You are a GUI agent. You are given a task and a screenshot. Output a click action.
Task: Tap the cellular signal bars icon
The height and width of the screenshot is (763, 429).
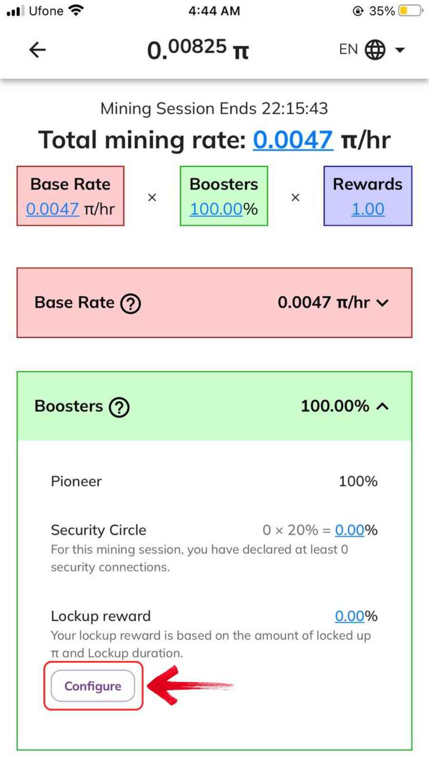coord(15,11)
